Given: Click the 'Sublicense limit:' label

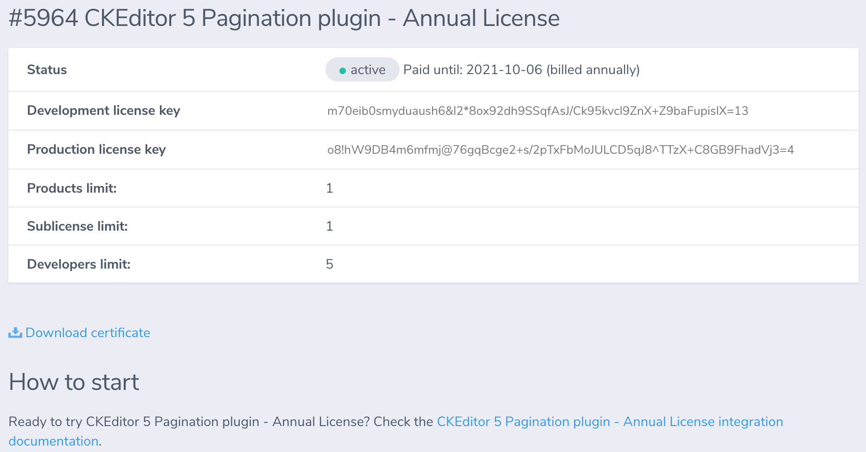Looking at the screenshot, I should [77, 226].
